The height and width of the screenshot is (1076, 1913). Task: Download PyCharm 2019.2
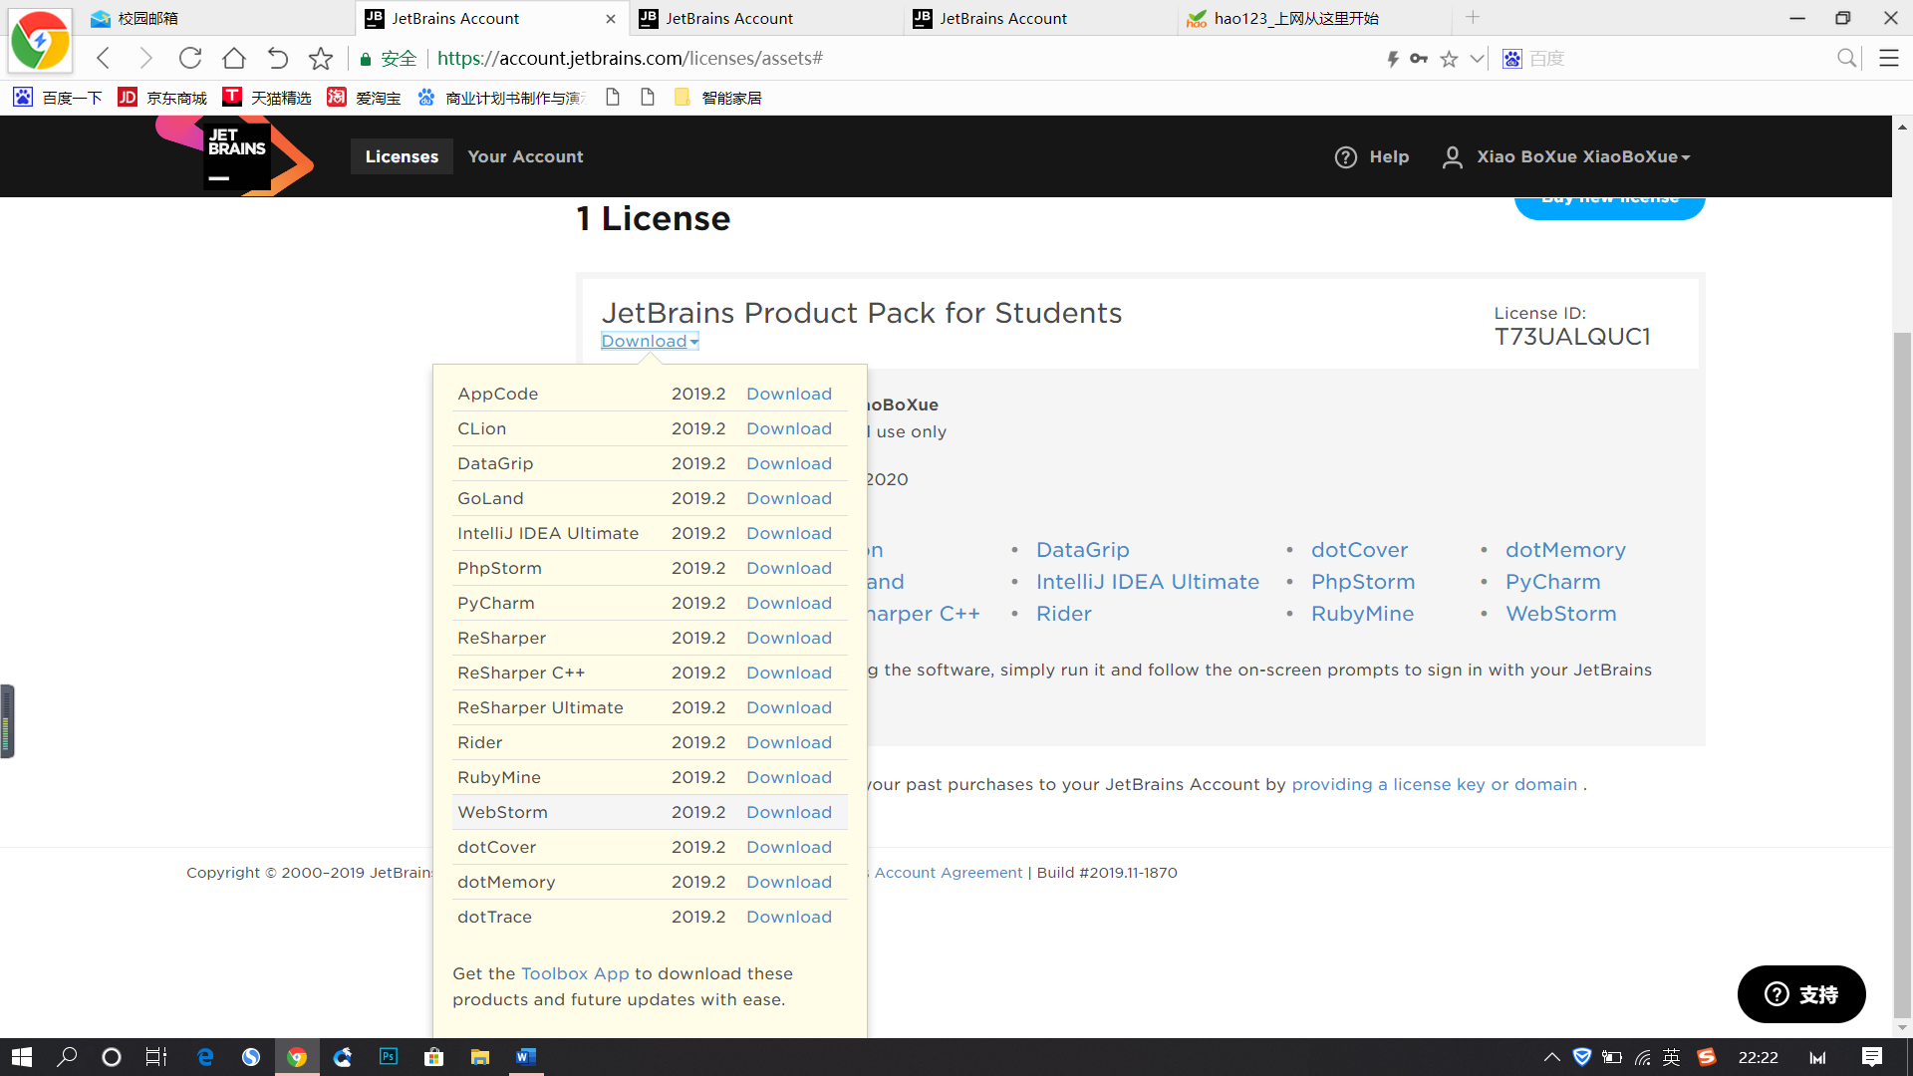788,603
